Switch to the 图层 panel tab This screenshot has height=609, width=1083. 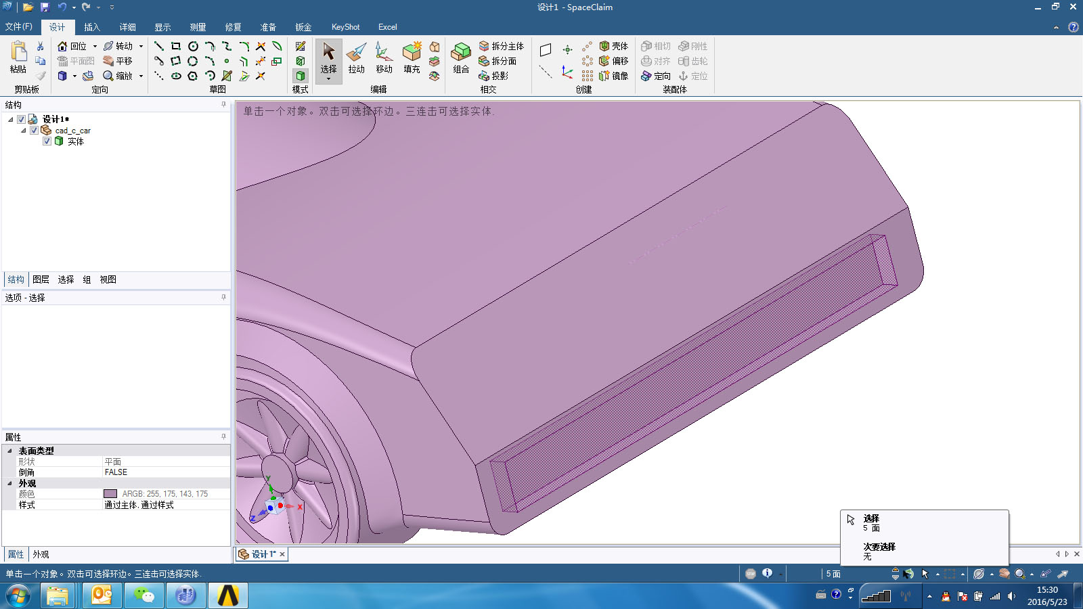coord(41,279)
